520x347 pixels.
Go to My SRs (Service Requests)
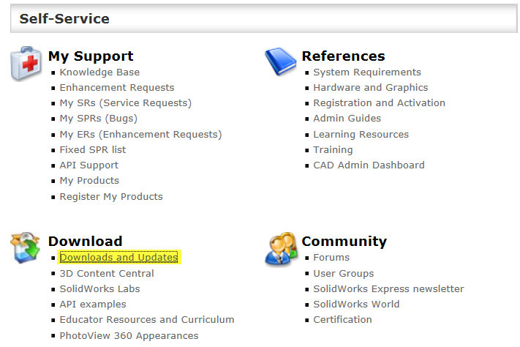click(x=125, y=103)
